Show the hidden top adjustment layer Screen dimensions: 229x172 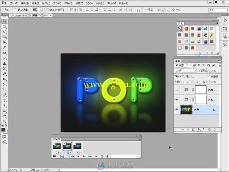pos(177,90)
